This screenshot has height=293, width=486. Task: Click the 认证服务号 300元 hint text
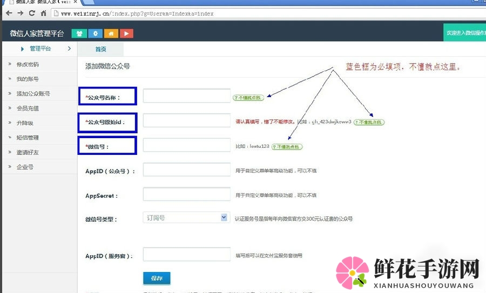294,219
